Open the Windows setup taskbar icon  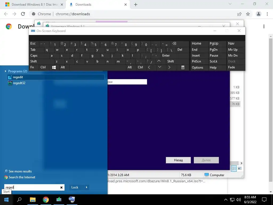point(59,200)
